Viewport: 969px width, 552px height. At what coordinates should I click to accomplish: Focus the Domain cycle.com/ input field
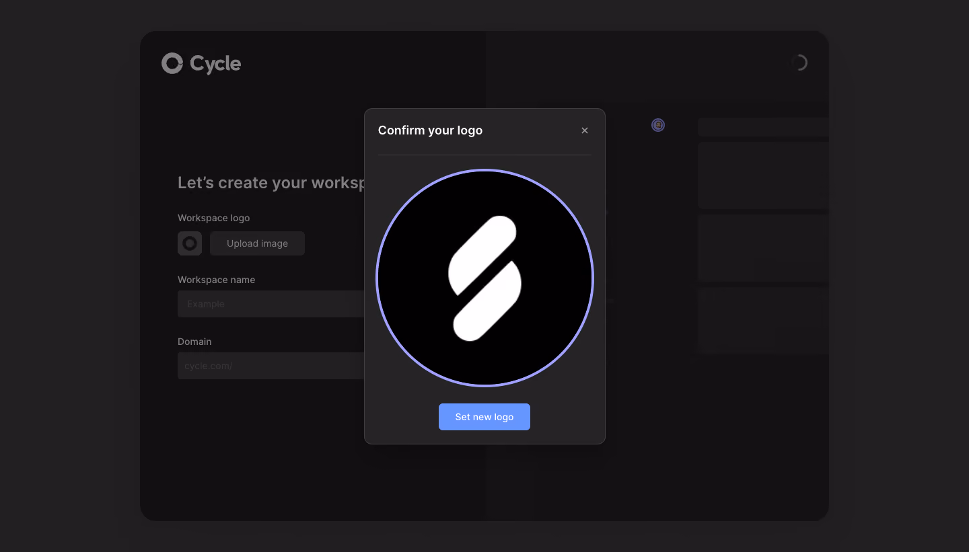271,366
